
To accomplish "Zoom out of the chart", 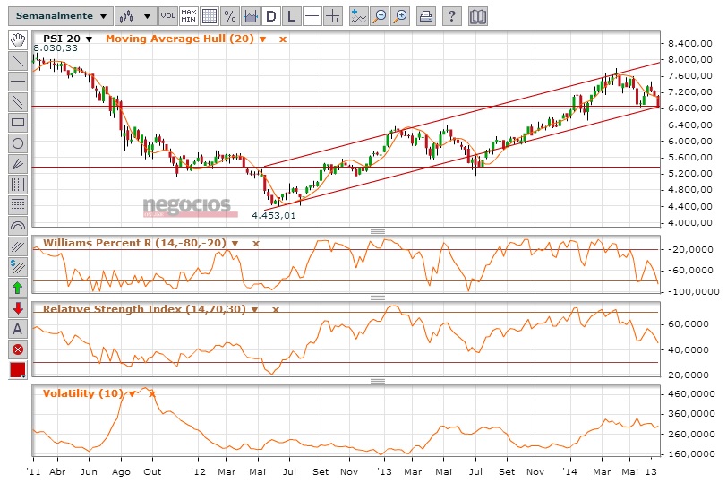I will point(380,16).
